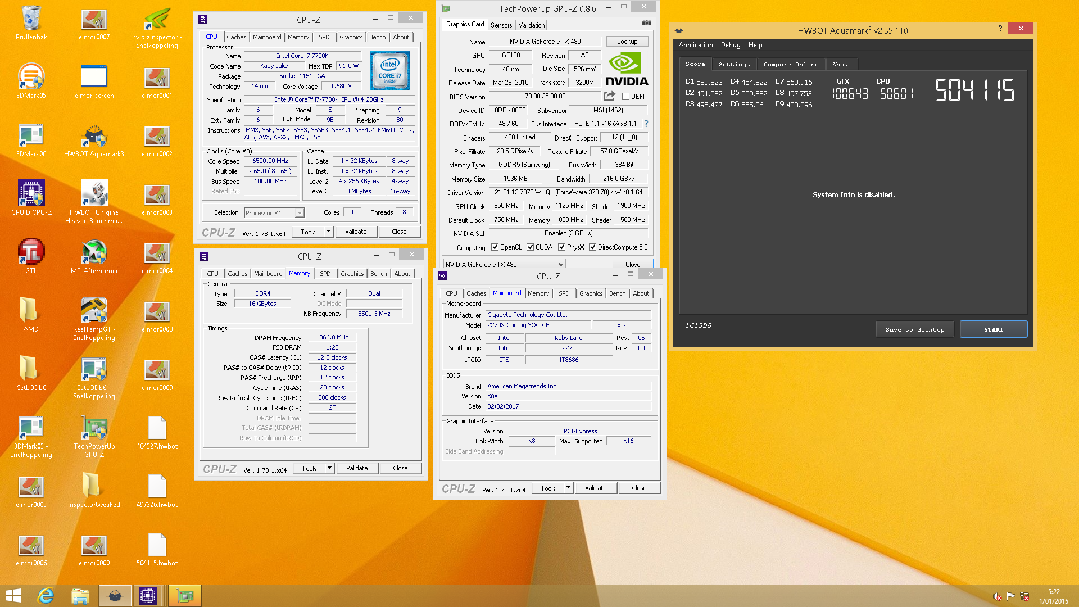Open the GTL desktop shortcut
The height and width of the screenshot is (607, 1079).
[x=31, y=257]
